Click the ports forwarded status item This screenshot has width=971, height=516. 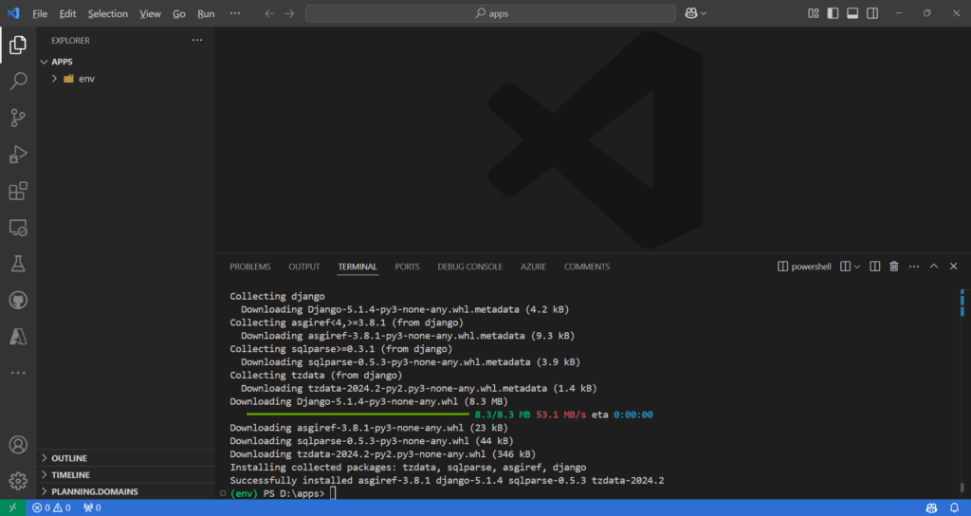point(92,508)
